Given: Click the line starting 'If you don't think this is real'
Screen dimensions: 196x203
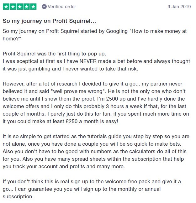Looking at the screenshot, I should coord(92,181).
